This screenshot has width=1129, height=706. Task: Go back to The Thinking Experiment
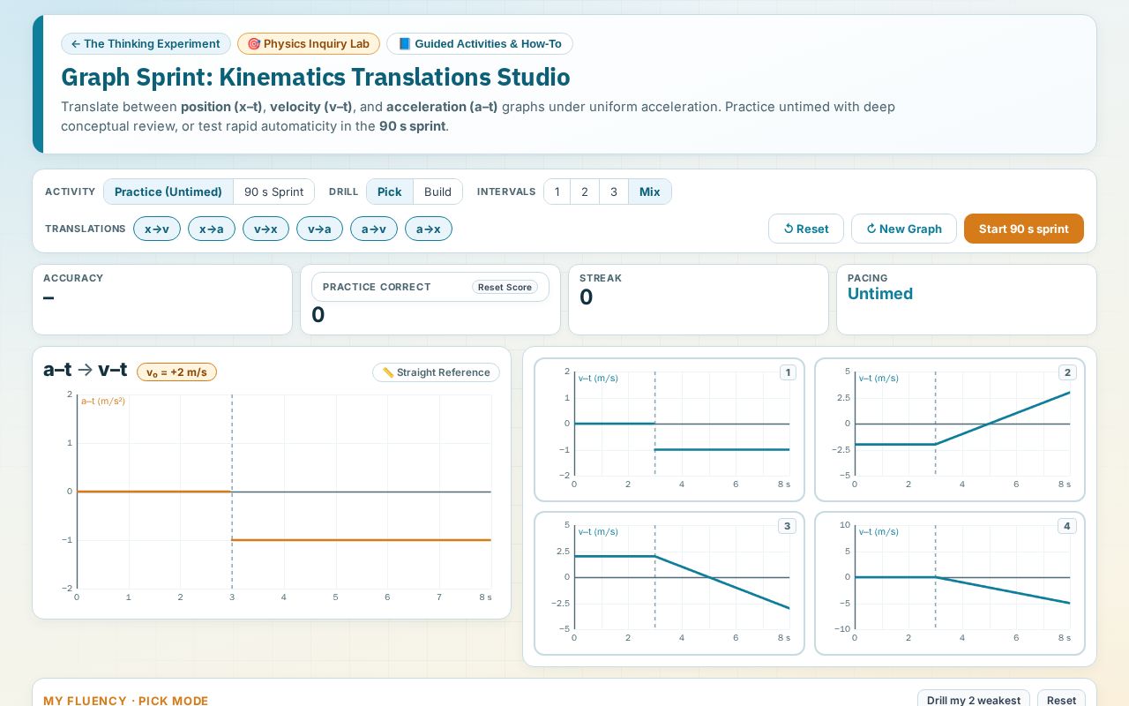coord(146,44)
